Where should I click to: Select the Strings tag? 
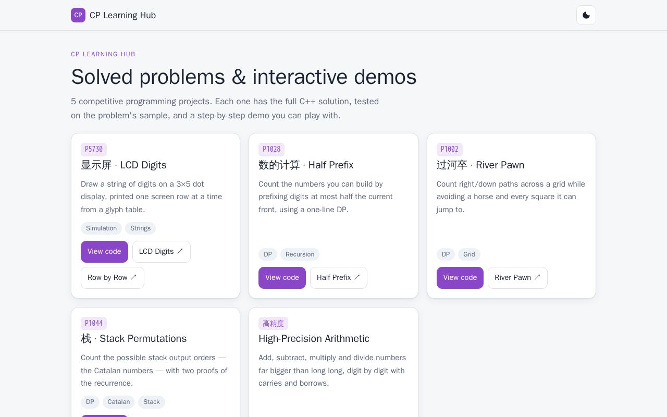[141, 228]
